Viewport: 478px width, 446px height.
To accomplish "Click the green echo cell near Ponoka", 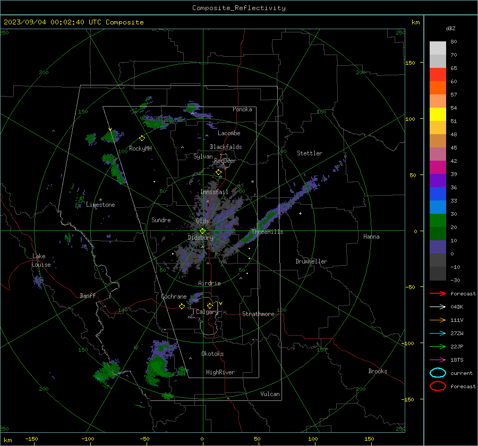I will tap(191, 108).
